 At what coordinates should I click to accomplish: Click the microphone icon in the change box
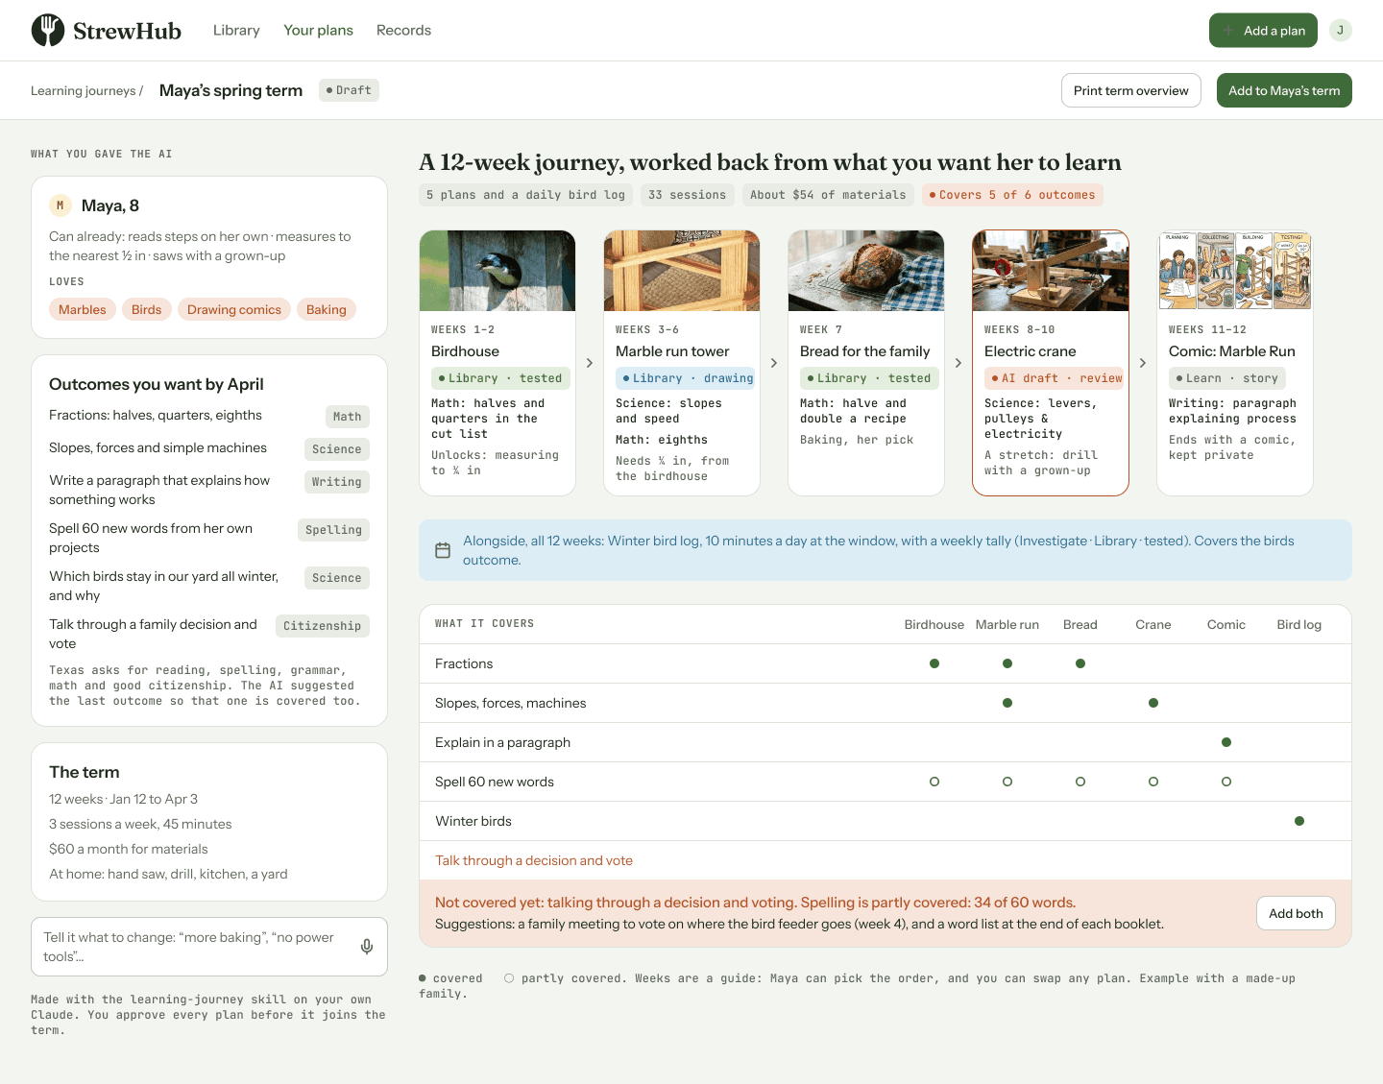pos(367,947)
